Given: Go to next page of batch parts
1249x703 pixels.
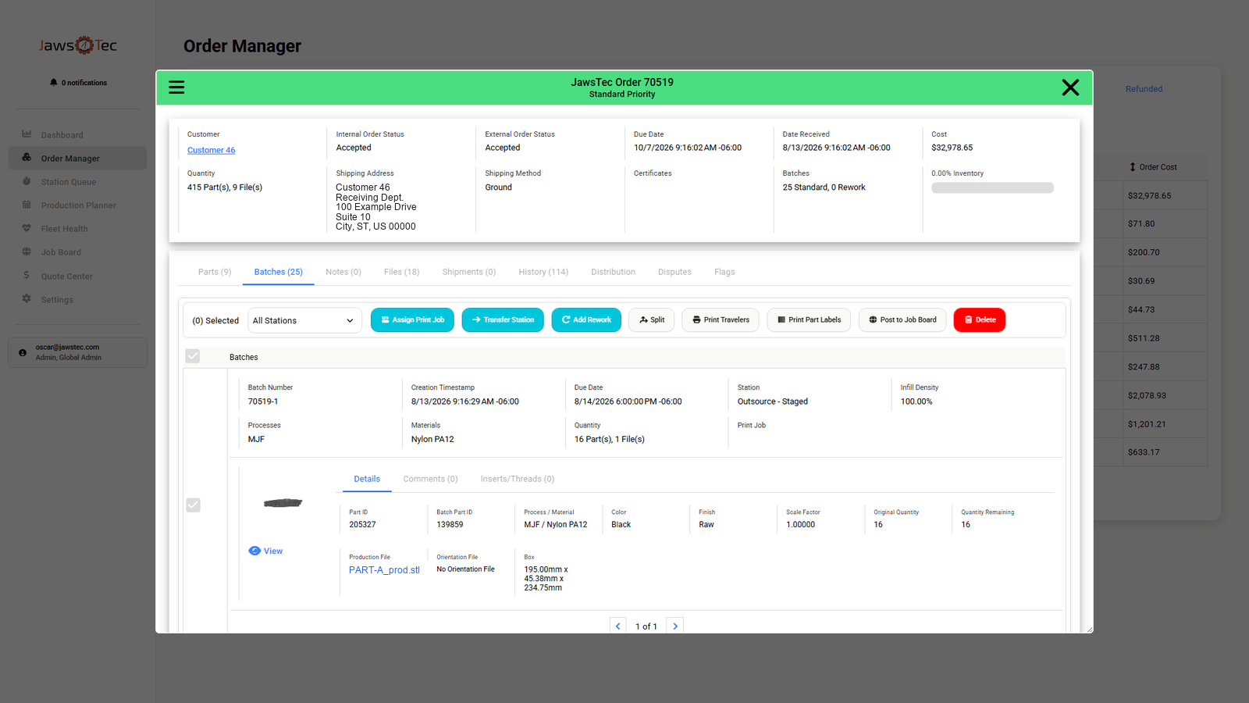Looking at the screenshot, I should (675, 626).
